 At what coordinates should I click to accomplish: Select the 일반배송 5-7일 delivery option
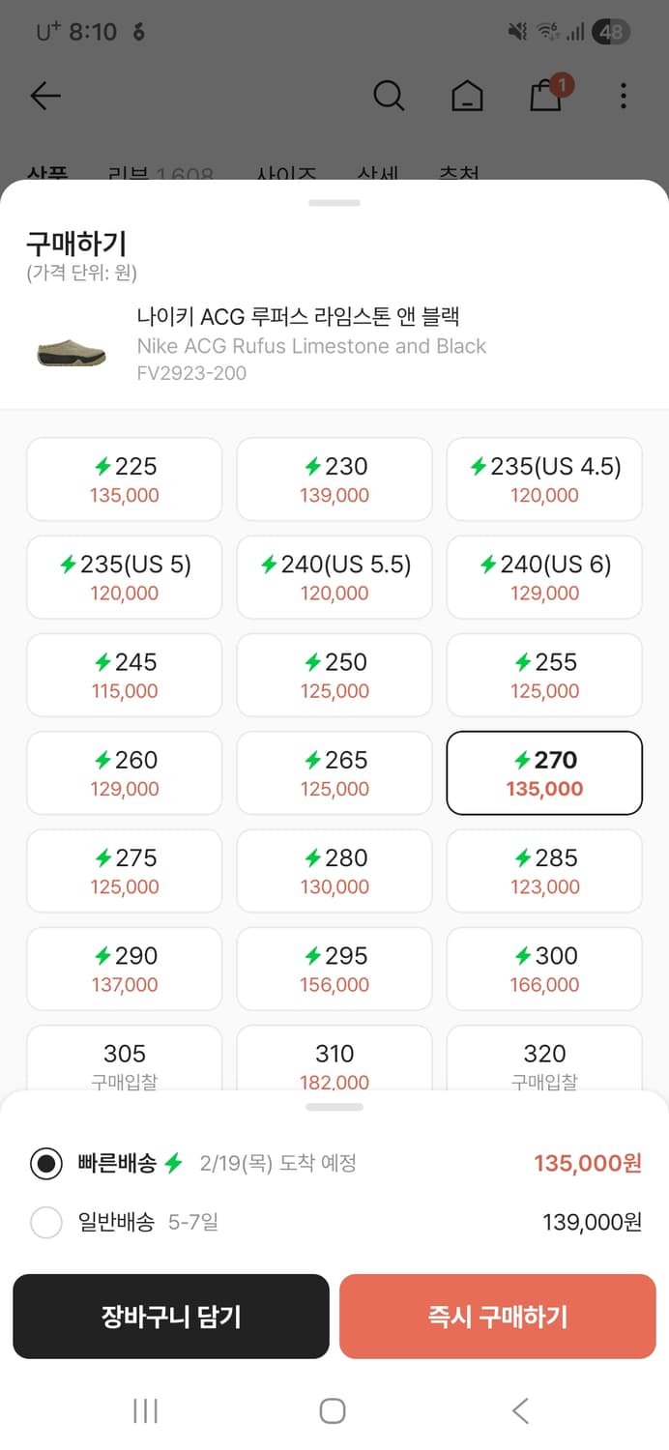46,1222
